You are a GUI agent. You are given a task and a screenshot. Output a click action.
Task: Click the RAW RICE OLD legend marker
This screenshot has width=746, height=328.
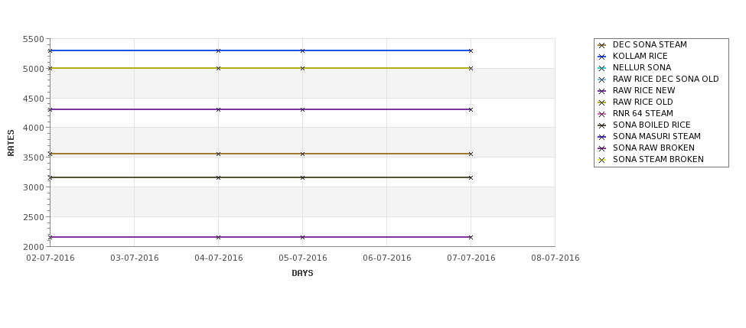click(602, 102)
